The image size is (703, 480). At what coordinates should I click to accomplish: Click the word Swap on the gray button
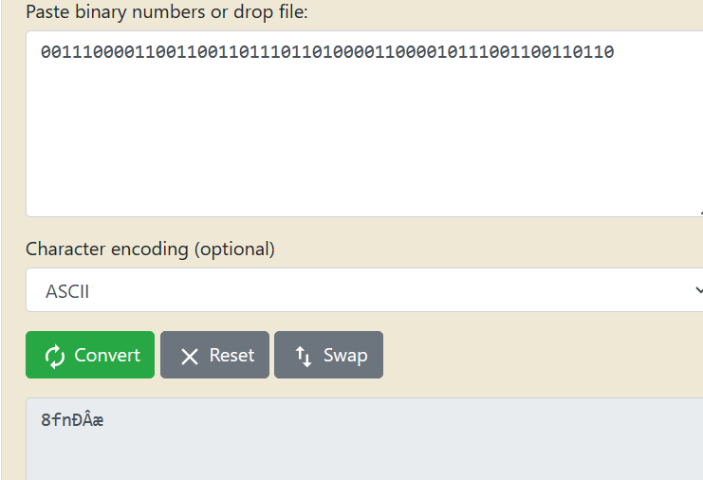point(345,356)
